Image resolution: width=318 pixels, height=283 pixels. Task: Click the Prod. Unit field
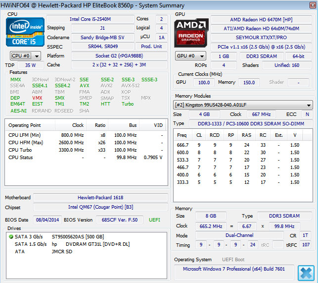151,47
